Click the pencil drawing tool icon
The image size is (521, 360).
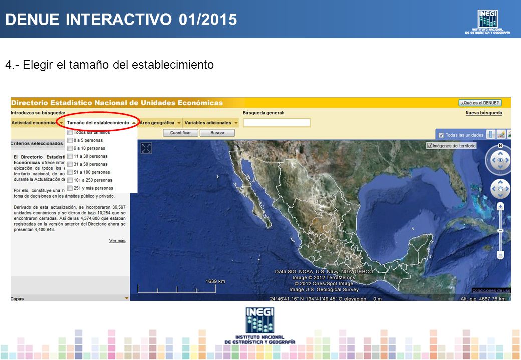[x=501, y=134]
